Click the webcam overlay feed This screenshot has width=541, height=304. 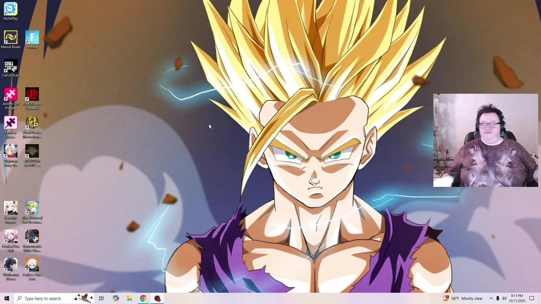[x=486, y=140]
